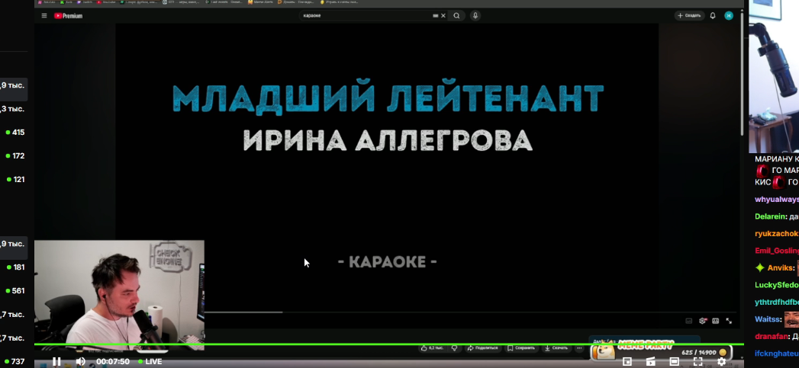This screenshot has height=368, width=799.
Task: Open chat user Anviks's name
Action: pyautogui.click(x=780, y=267)
